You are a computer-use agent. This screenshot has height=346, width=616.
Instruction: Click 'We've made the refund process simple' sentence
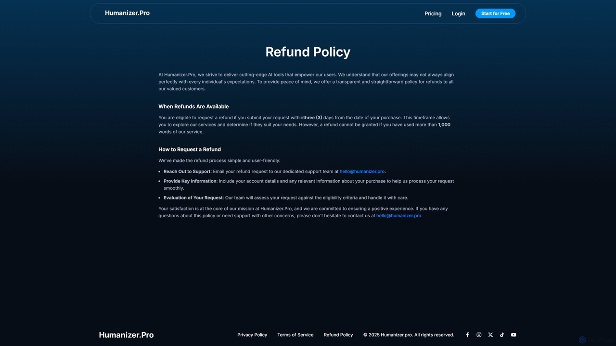coord(219,161)
